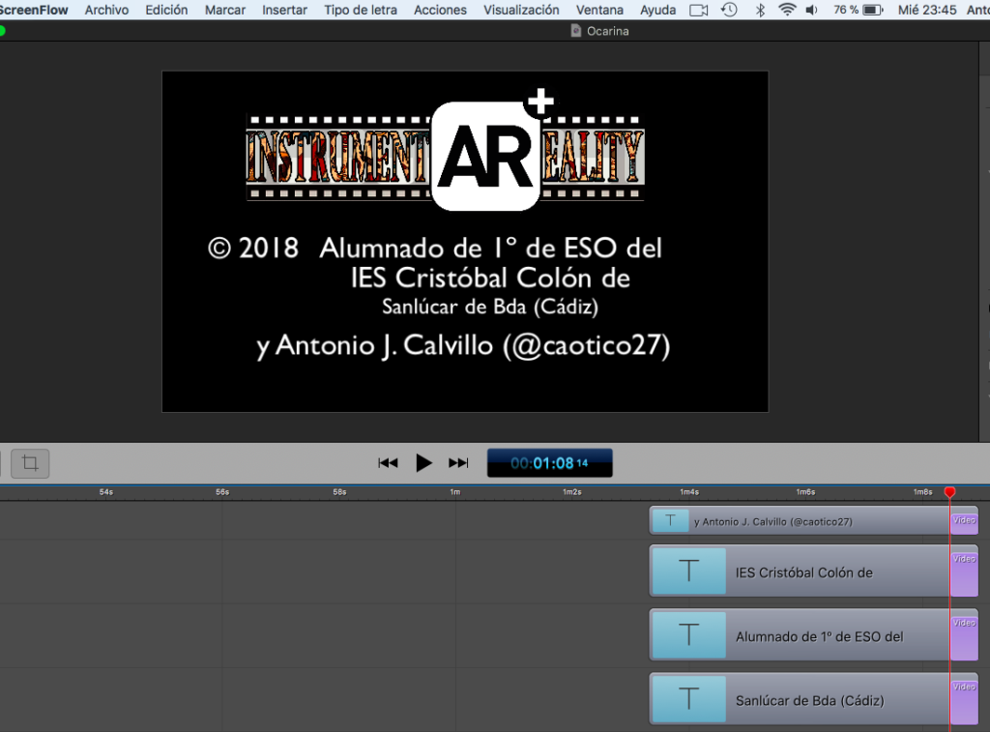Open the Bluetooth status menu

[760, 10]
